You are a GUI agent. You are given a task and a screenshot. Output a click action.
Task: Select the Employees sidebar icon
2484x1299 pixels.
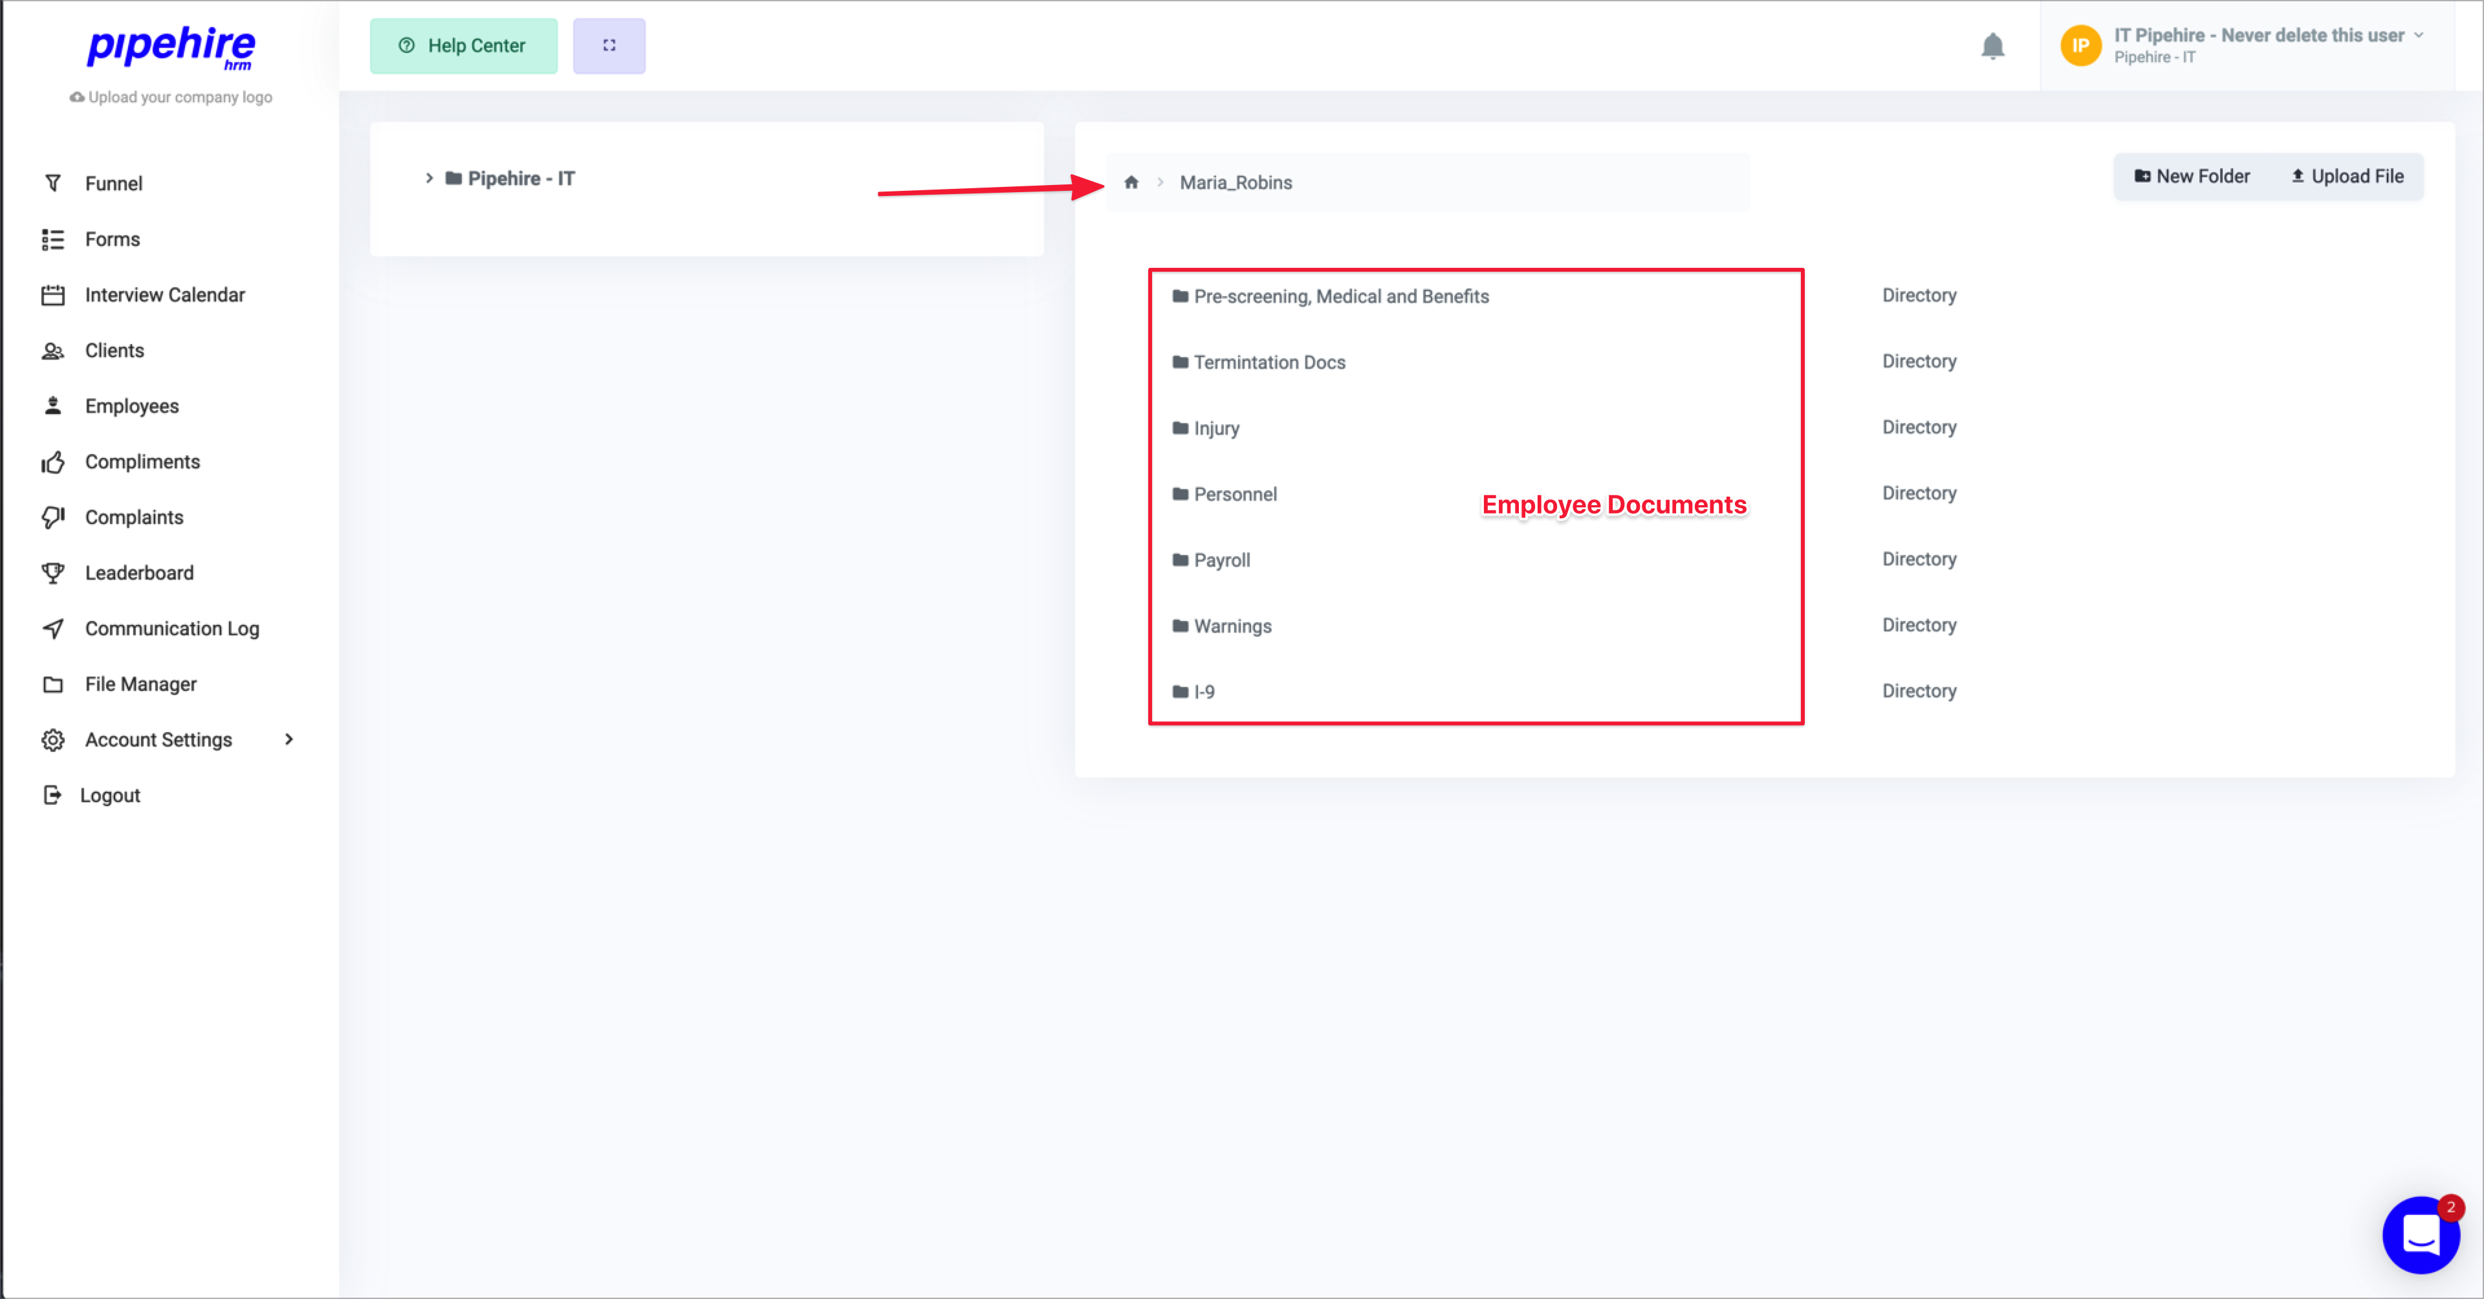click(x=53, y=405)
